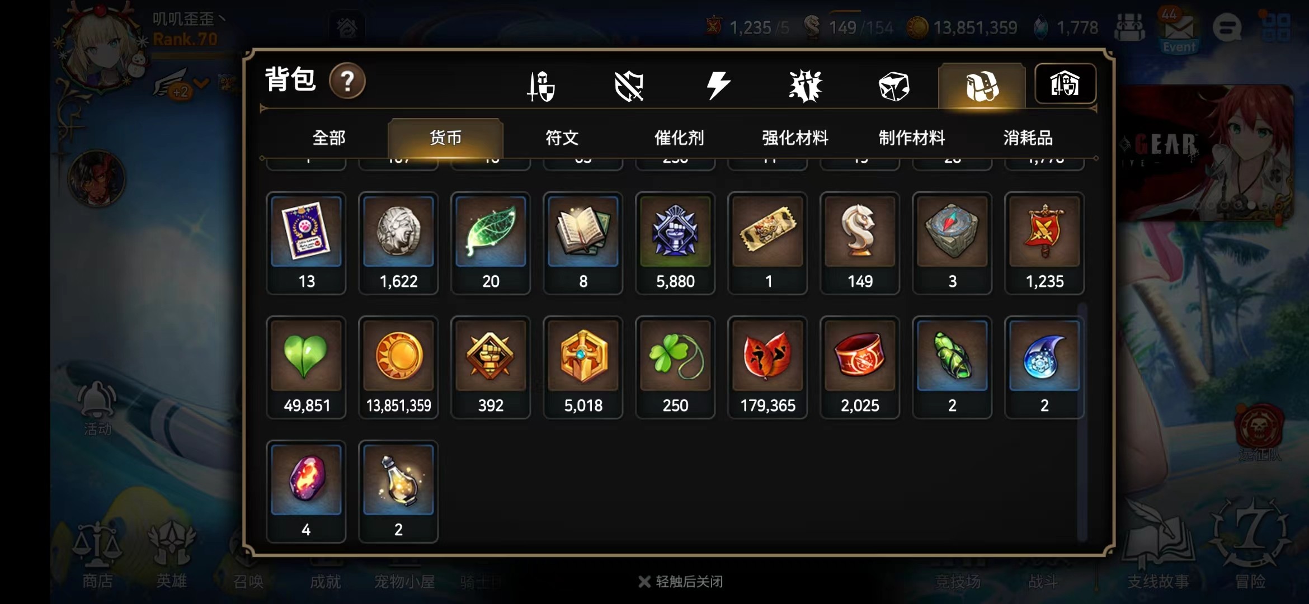
Task: Expand the wing boost dropdown arrow
Action: pyautogui.click(x=201, y=84)
